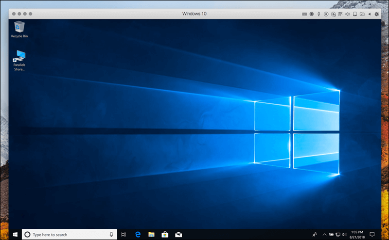This screenshot has height=240, width=389.
Task: Open the volume control in Windows system tray
Action: [344, 234]
